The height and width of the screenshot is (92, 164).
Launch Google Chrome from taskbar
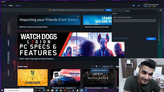pos(61,90)
